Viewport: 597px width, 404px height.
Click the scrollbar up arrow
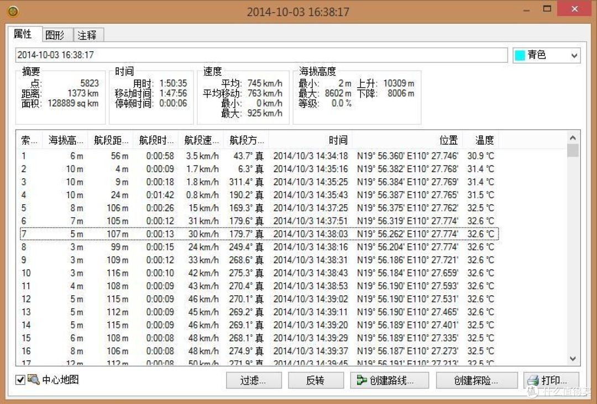tap(573, 137)
